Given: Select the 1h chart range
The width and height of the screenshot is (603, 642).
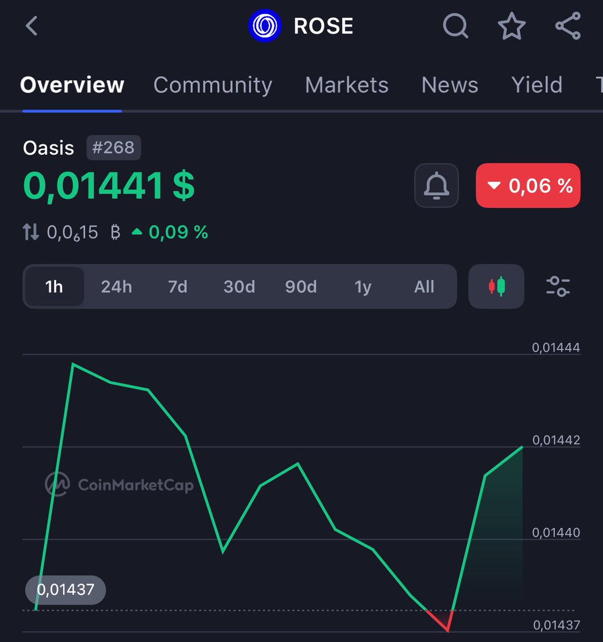Looking at the screenshot, I should [54, 287].
